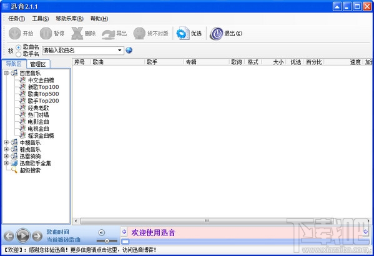Click the horizontal scrollbar thumb
The width and height of the screenshot is (374, 256).
207,221
